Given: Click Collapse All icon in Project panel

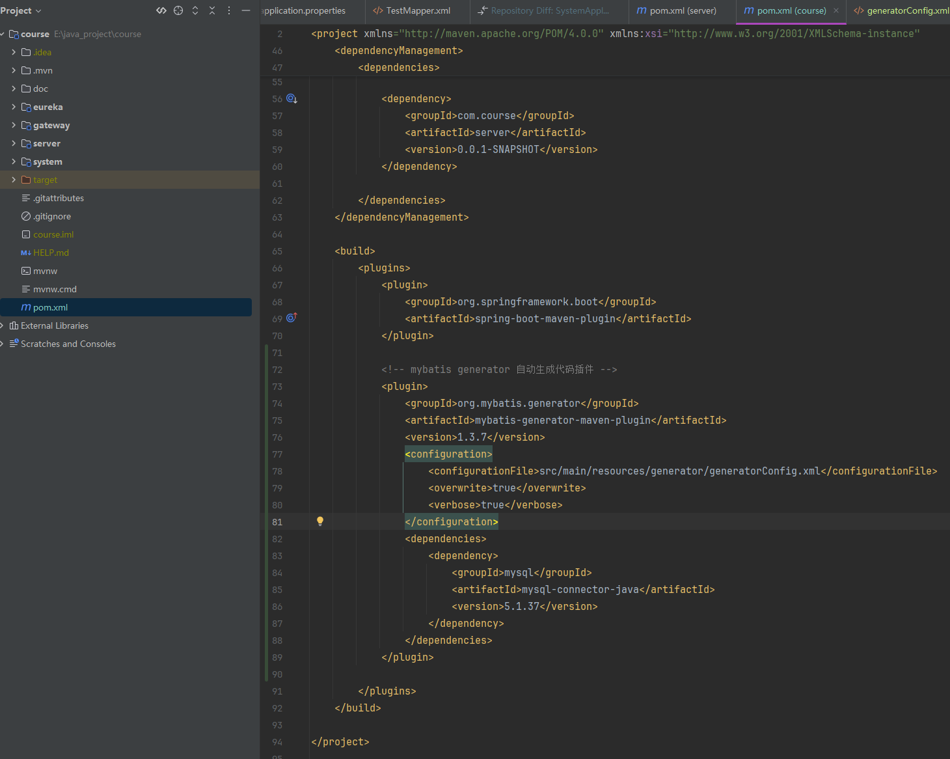Looking at the screenshot, I should [x=212, y=10].
